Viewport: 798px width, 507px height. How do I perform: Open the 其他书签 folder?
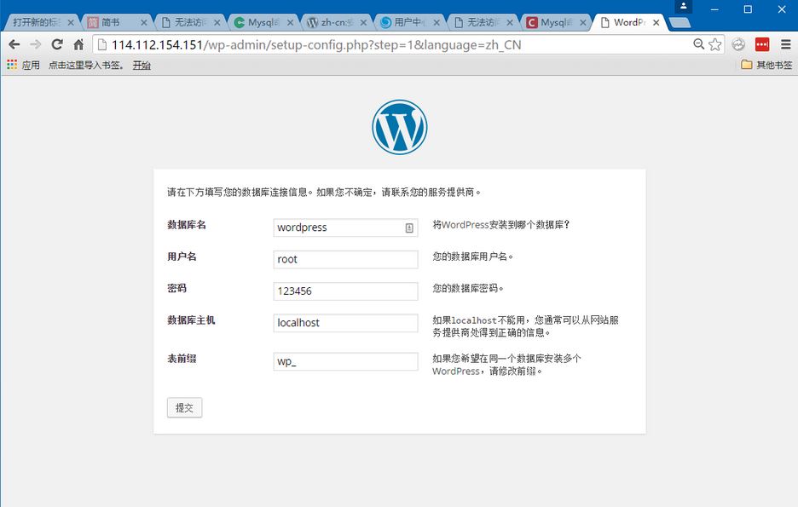tap(767, 65)
